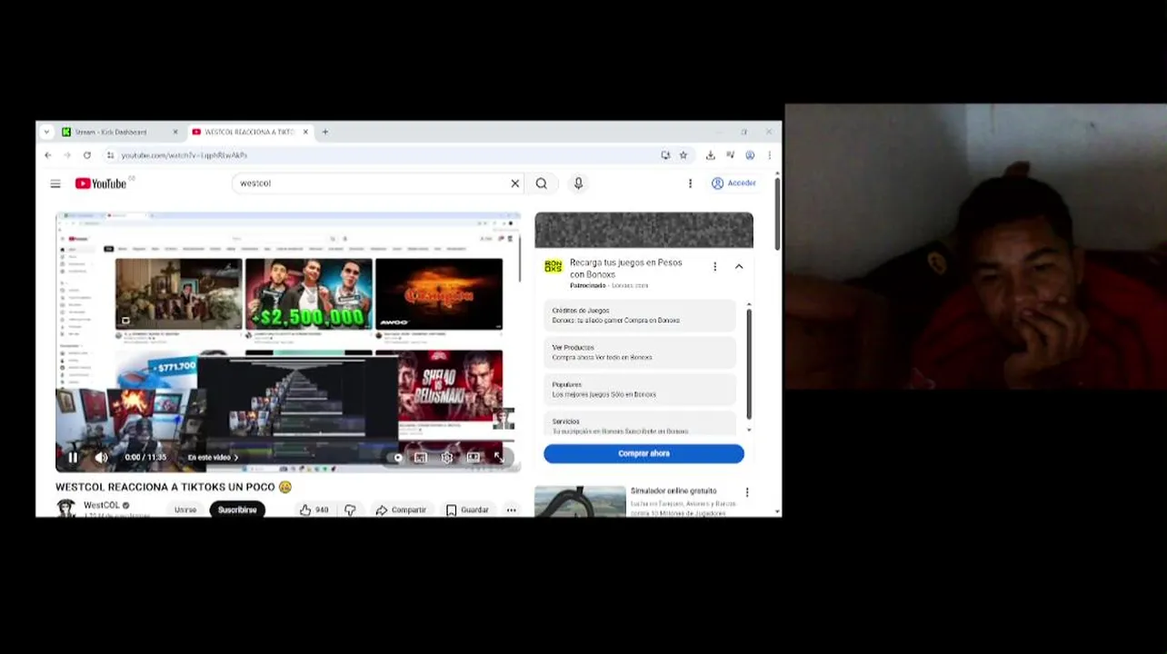Image resolution: width=1167 pixels, height=654 pixels.
Task: Click the install/cast icon in address bar
Action: (x=665, y=155)
